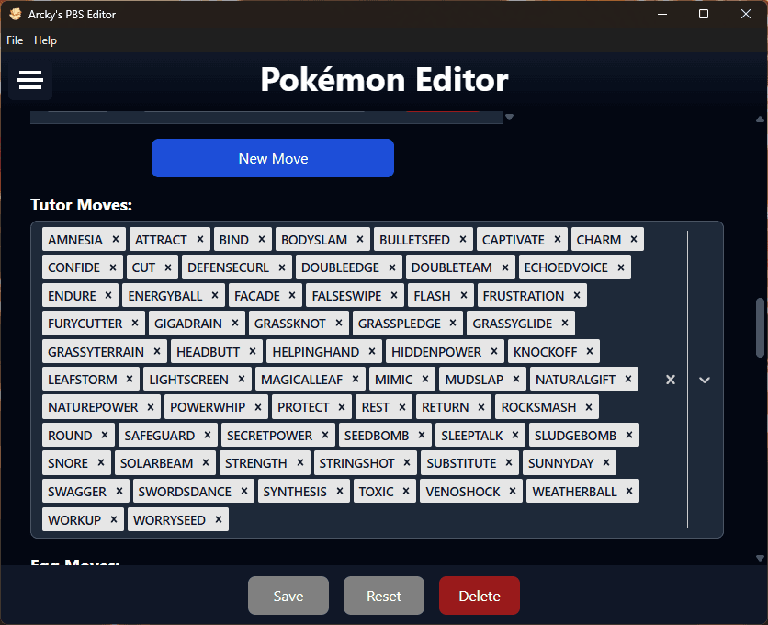Clear all tutor moves with the X
Viewport: 768px width, 625px height.
point(671,380)
